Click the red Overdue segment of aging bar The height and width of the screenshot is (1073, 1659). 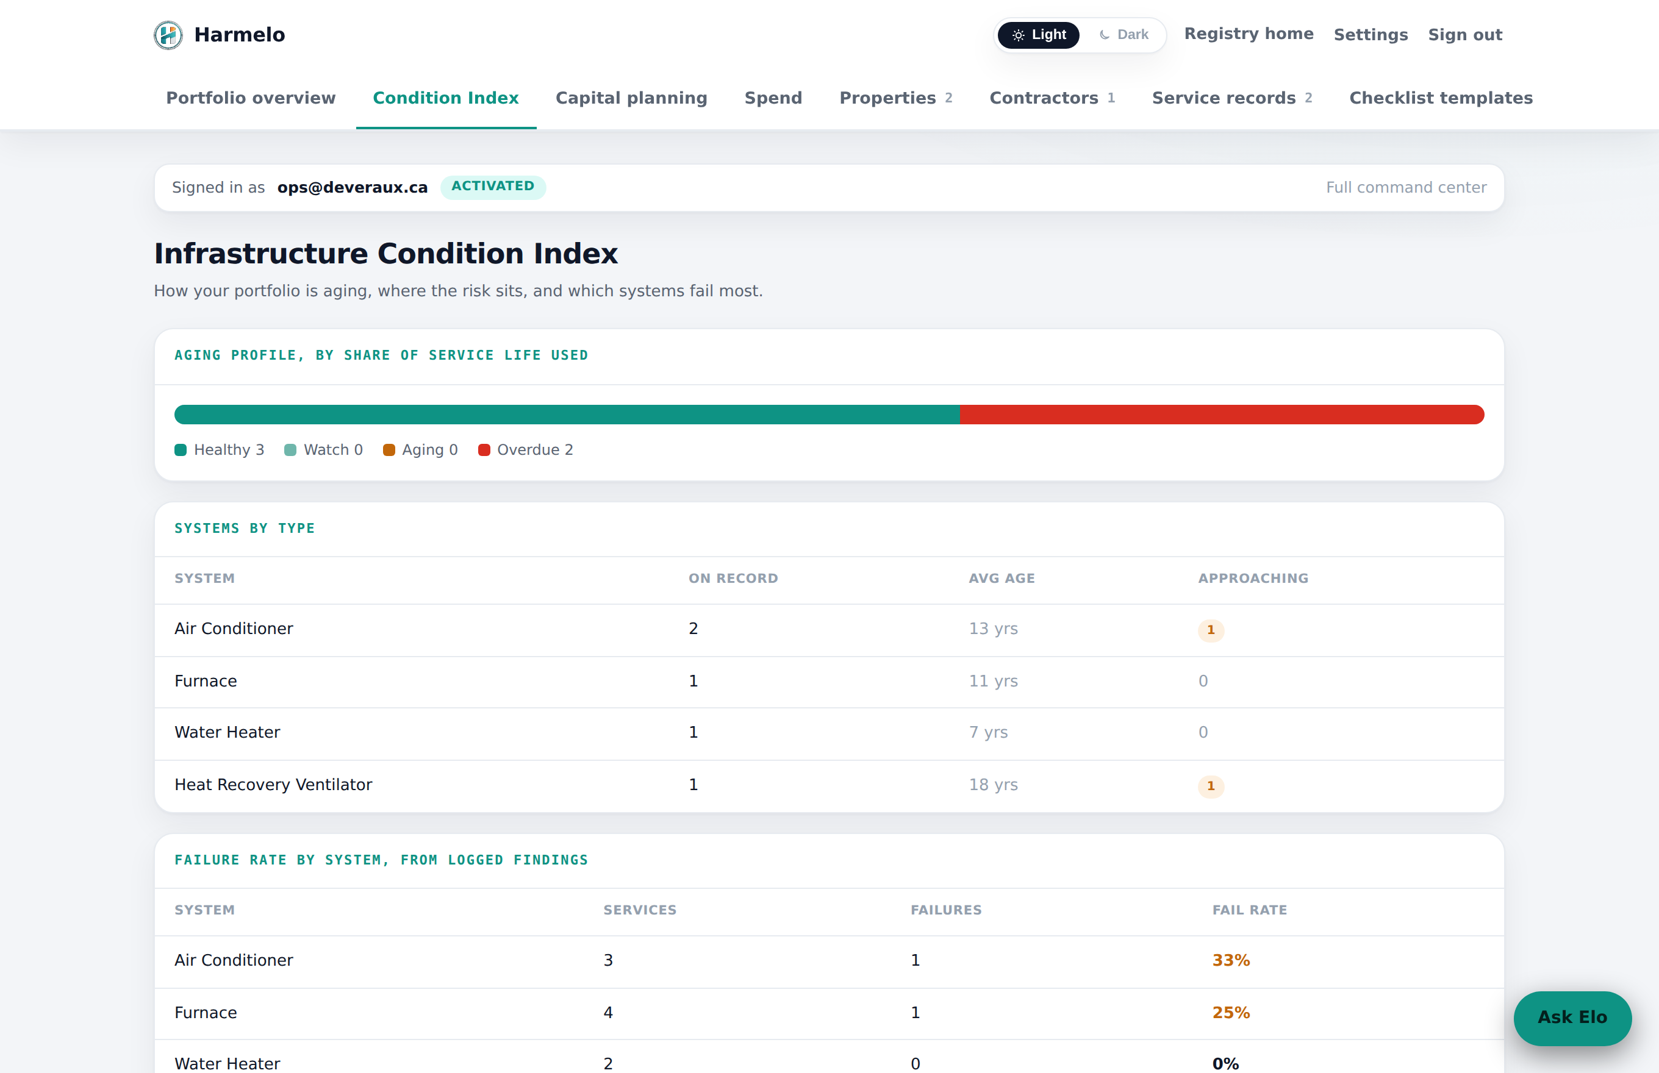pyautogui.click(x=1222, y=415)
